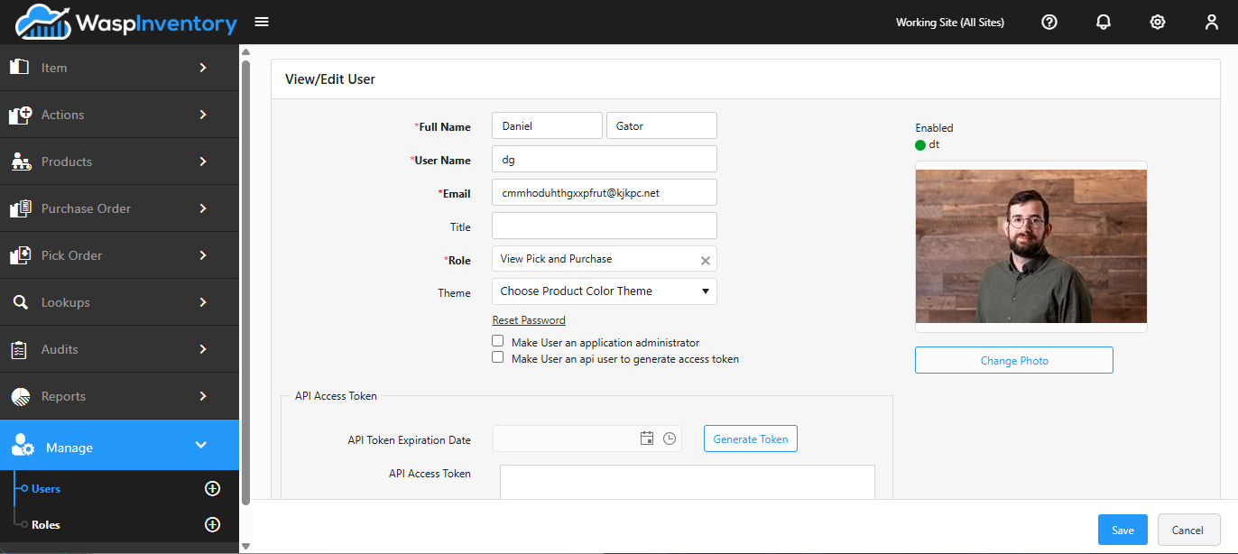
Task: Toggle the hamburger menu icon
Action: pyautogui.click(x=262, y=22)
